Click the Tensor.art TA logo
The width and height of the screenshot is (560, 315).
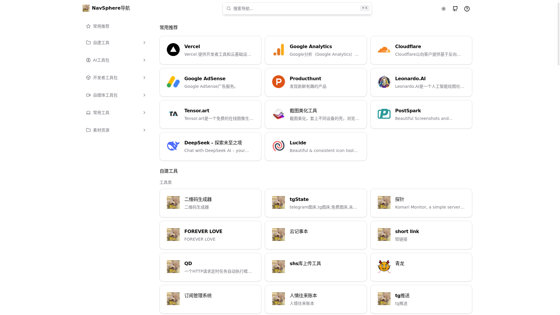[x=173, y=114]
